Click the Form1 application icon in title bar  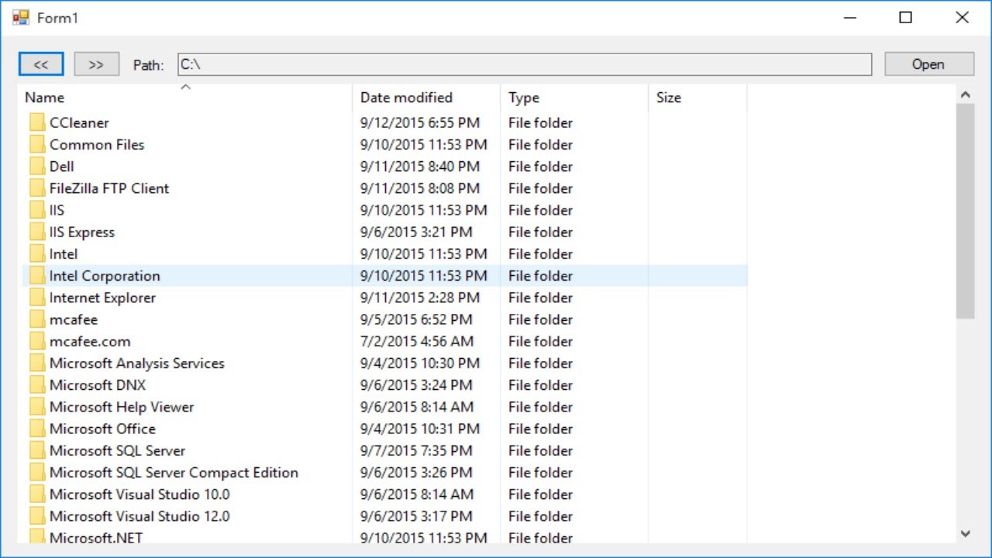21,17
